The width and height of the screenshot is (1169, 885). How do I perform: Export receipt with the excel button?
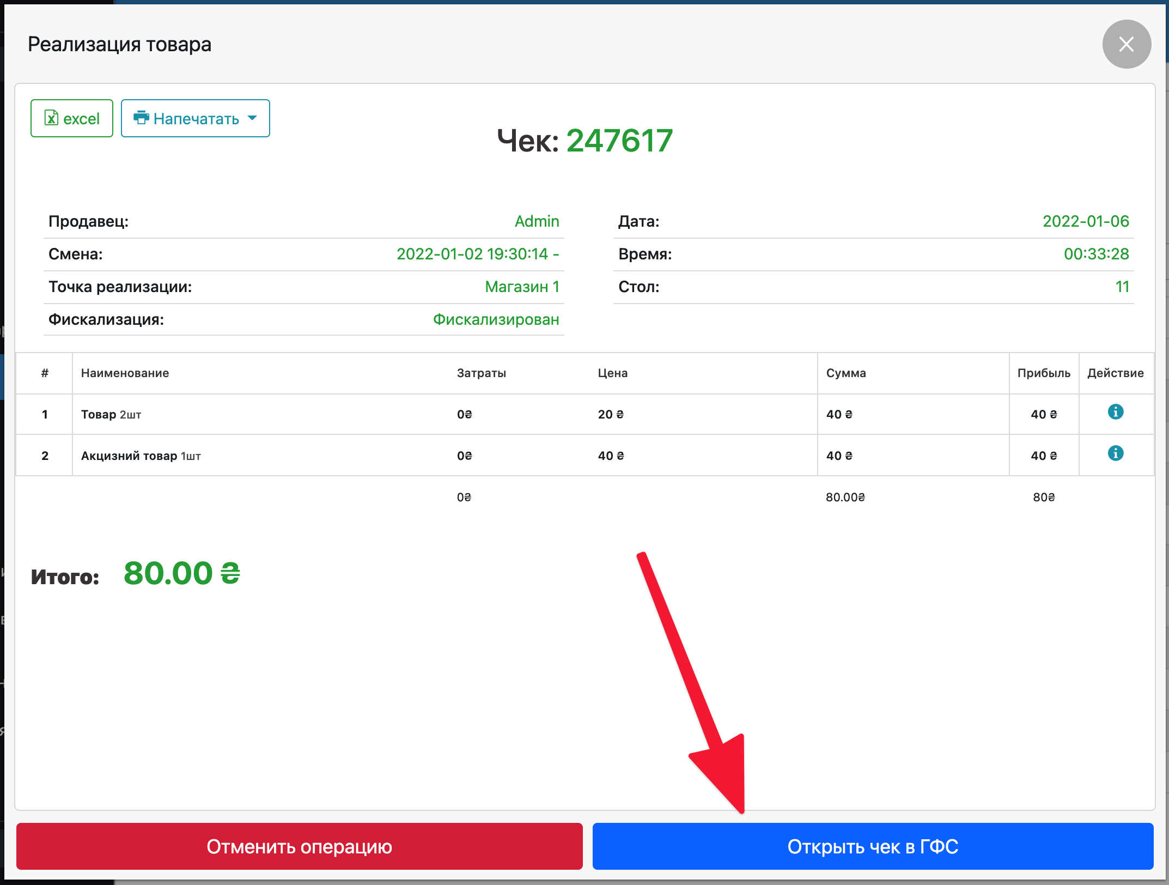[72, 118]
